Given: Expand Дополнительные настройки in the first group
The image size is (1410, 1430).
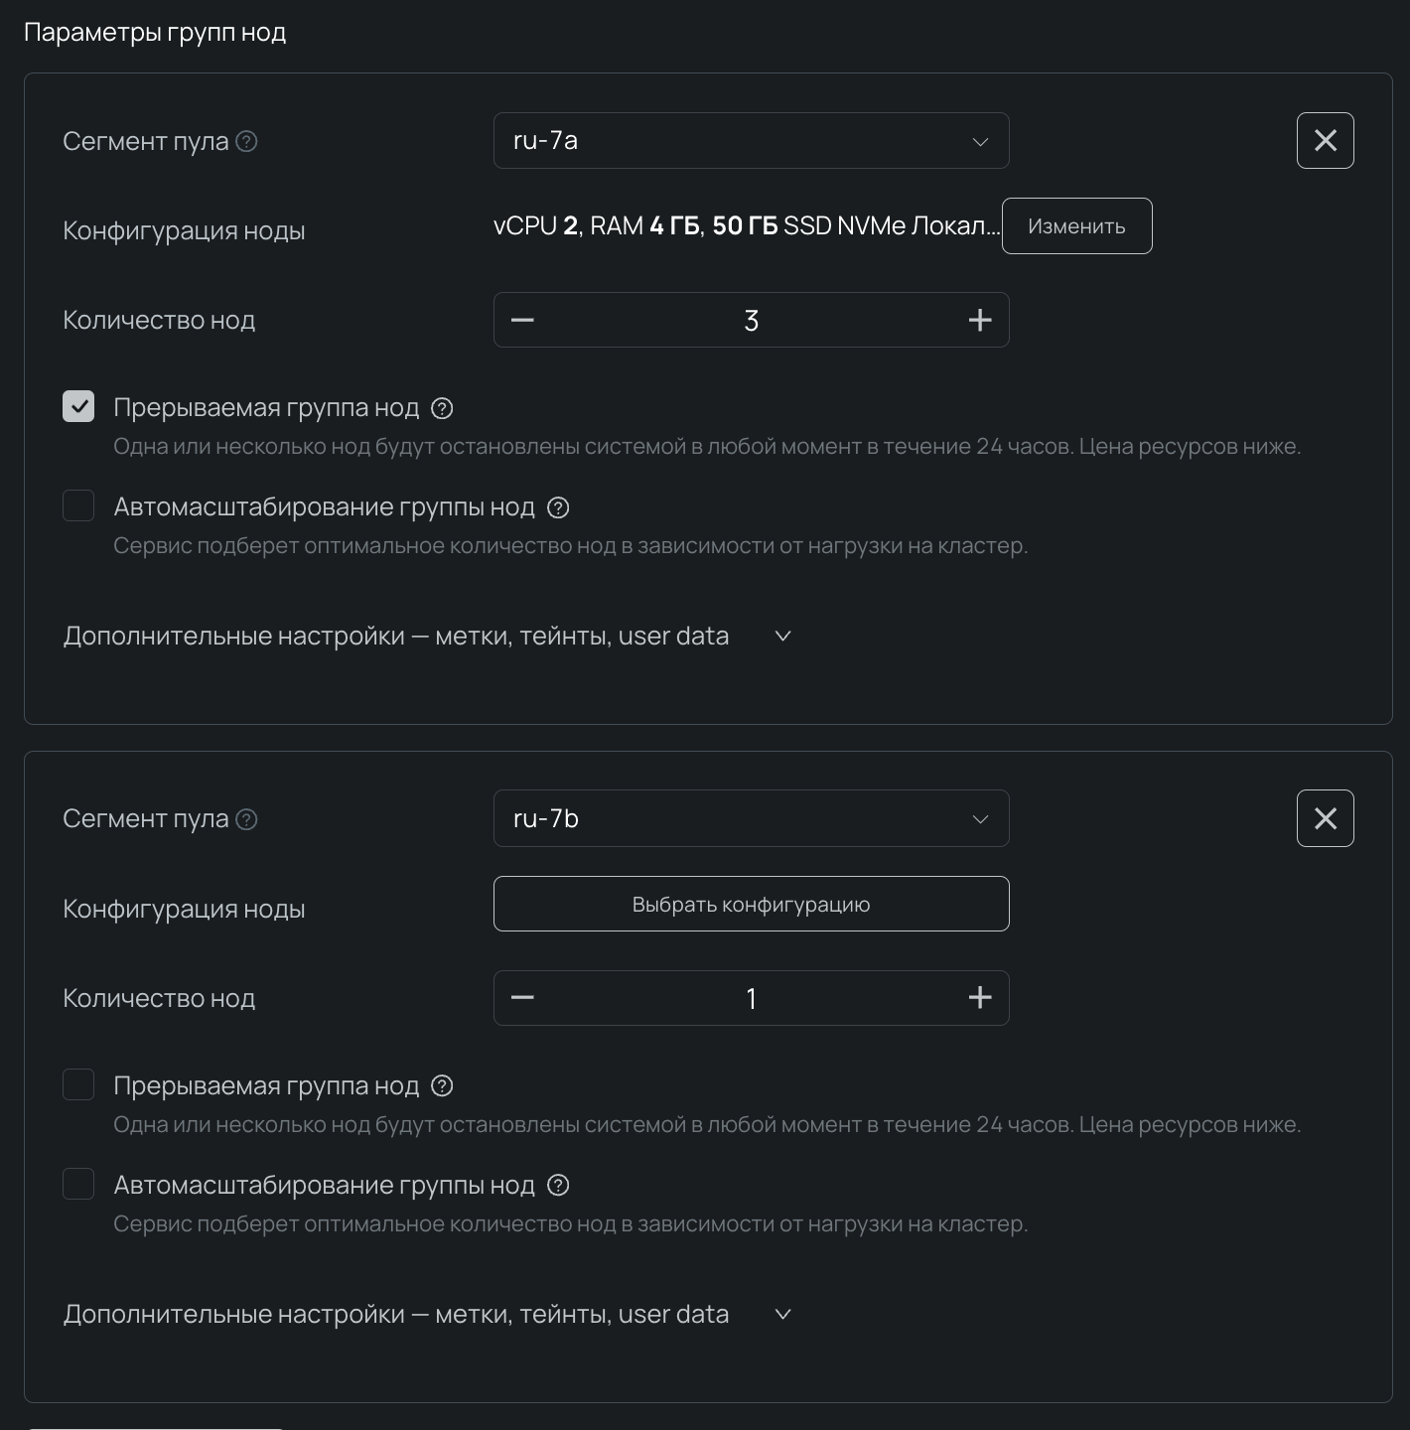Looking at the screenshot, I should (782, 637).
